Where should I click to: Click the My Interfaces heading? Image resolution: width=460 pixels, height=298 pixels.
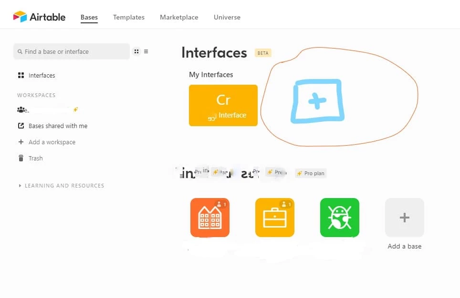211,75
